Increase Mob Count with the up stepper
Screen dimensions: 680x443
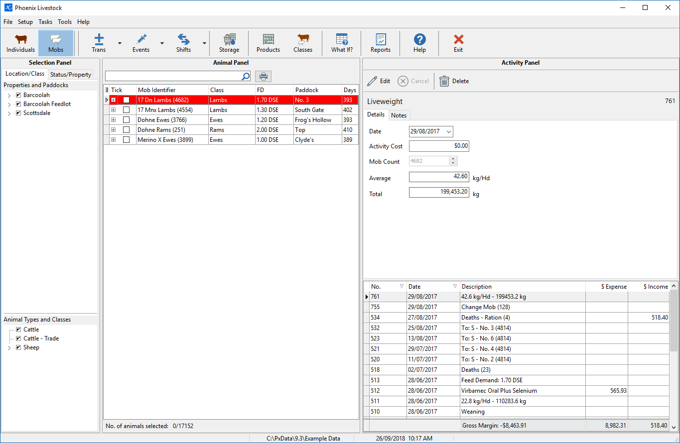point(453,159)
